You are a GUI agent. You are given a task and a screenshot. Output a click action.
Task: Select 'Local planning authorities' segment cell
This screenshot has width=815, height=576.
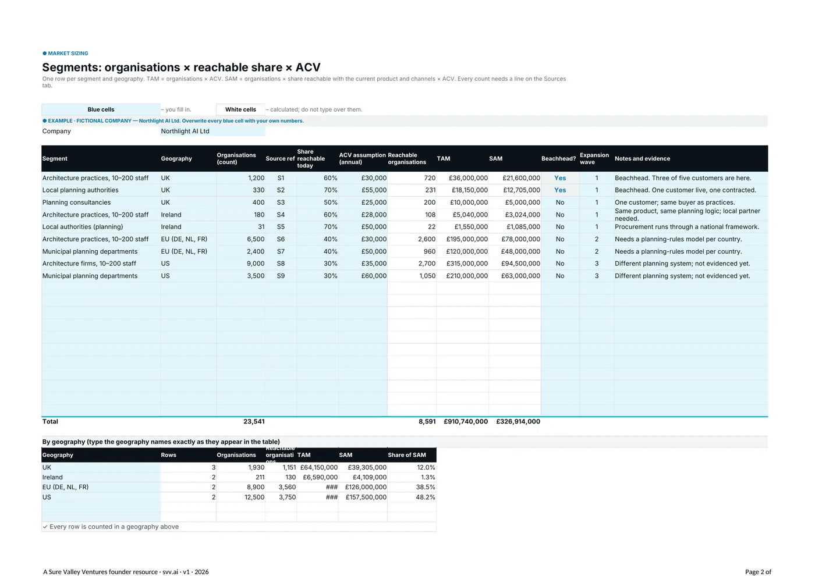click(x=101, y=190)
